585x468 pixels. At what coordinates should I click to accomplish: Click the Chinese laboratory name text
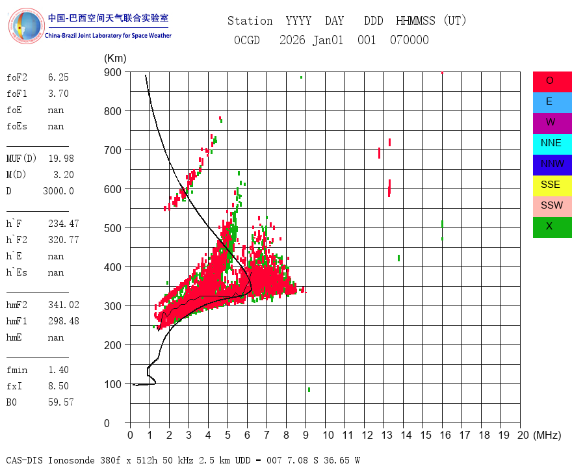click(x=108, y=18)
